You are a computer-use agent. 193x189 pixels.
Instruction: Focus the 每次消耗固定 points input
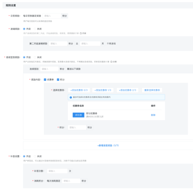(71, 181)
